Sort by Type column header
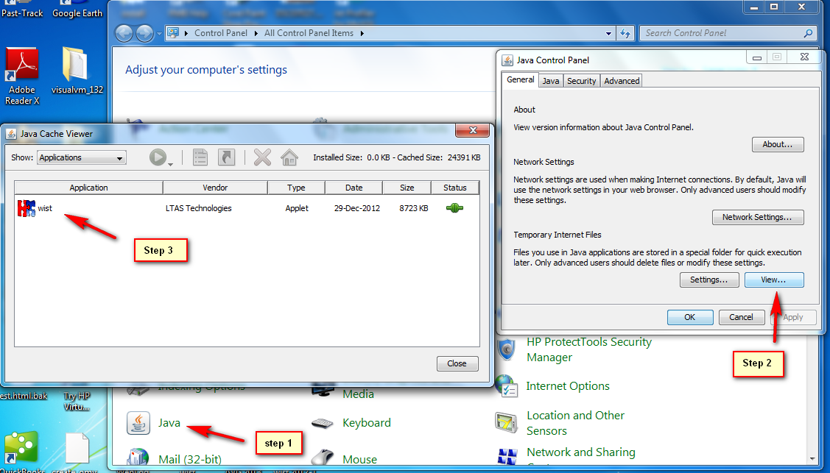The height and width of the screenshot is (473, 830). 296,188
